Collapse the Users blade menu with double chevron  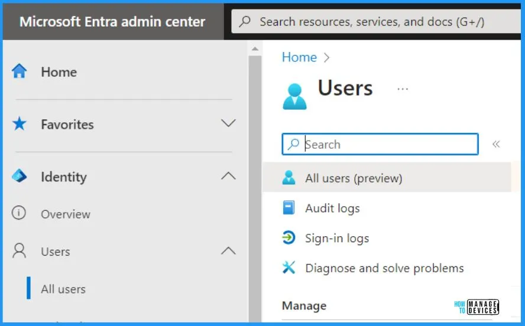point(496,144)
